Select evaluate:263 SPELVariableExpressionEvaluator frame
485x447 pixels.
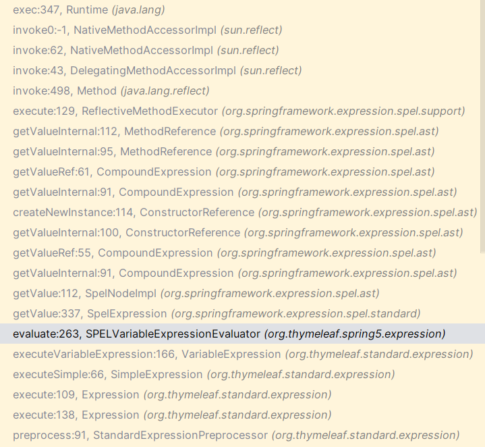pos(239,334)
